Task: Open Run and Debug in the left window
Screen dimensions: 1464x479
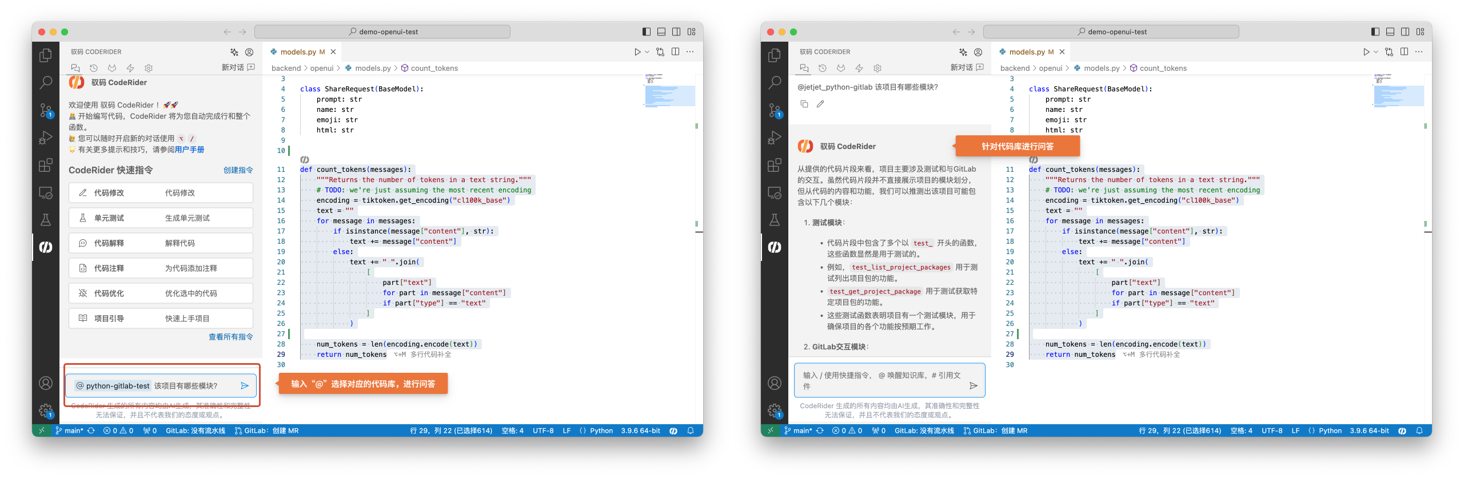Action: click(46, 138)
